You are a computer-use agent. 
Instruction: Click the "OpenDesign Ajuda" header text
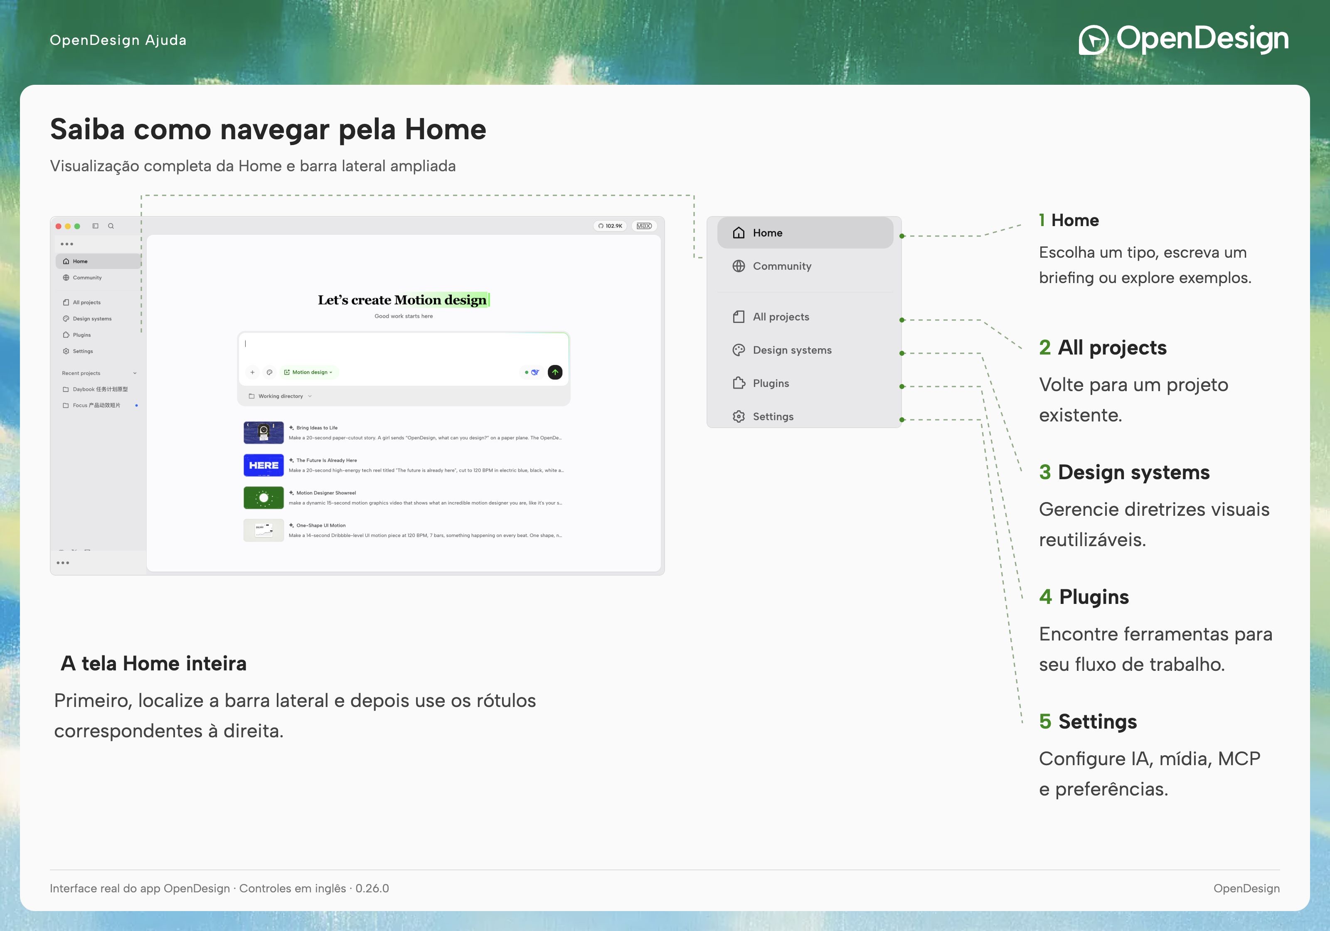[118, 40]
